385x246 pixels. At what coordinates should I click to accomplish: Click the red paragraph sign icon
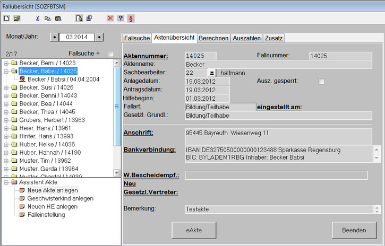tap(131, 18)
